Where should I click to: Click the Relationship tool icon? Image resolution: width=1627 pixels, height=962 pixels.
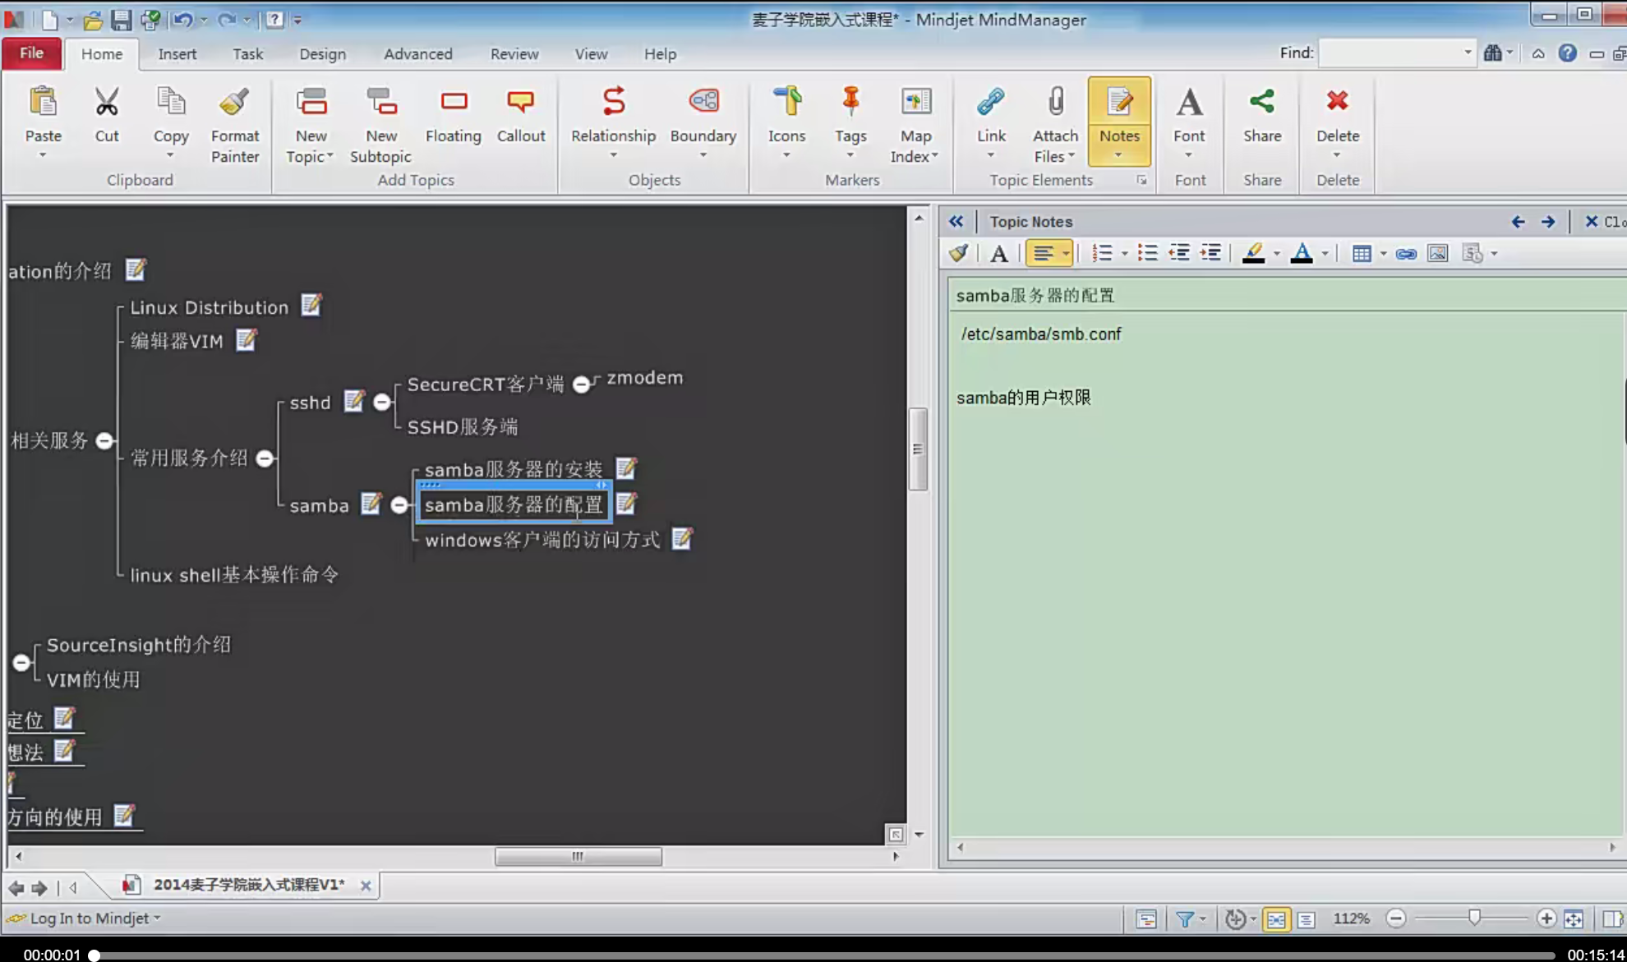pos(613,102)
